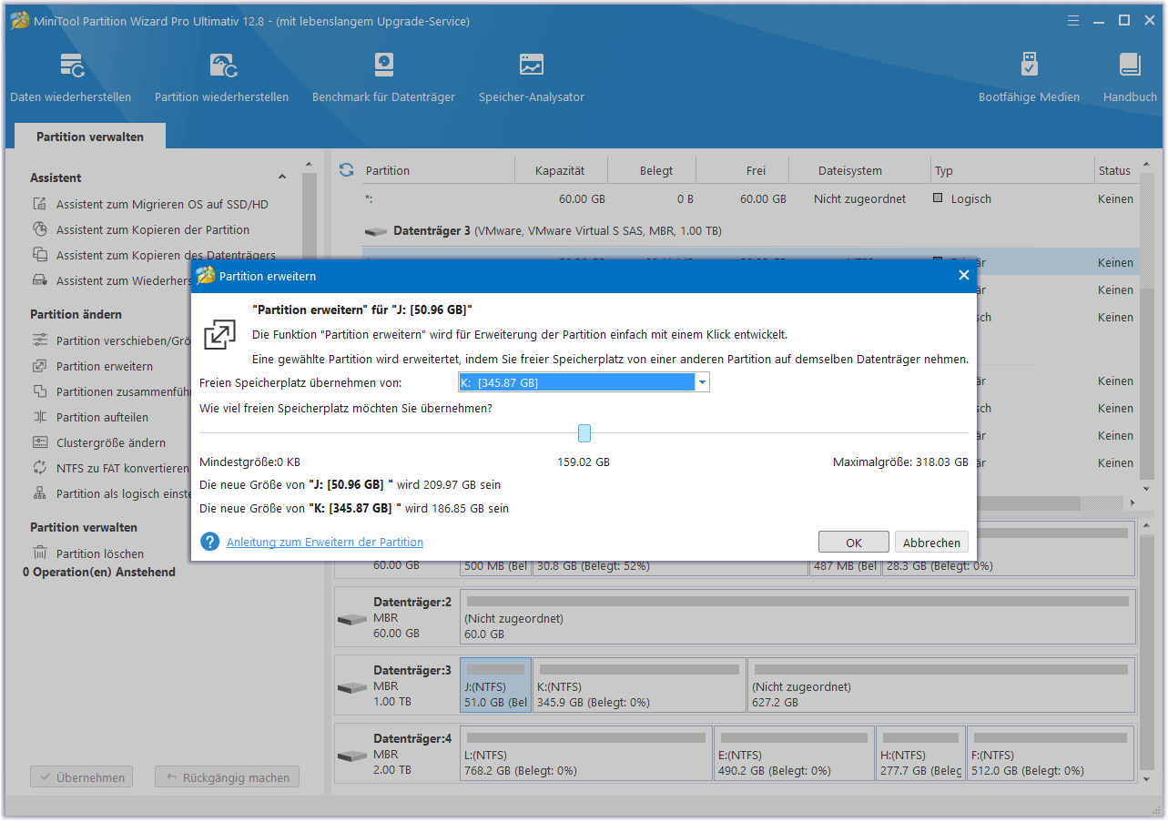Close the Partition erweitern dialog

tap(964, 275)
